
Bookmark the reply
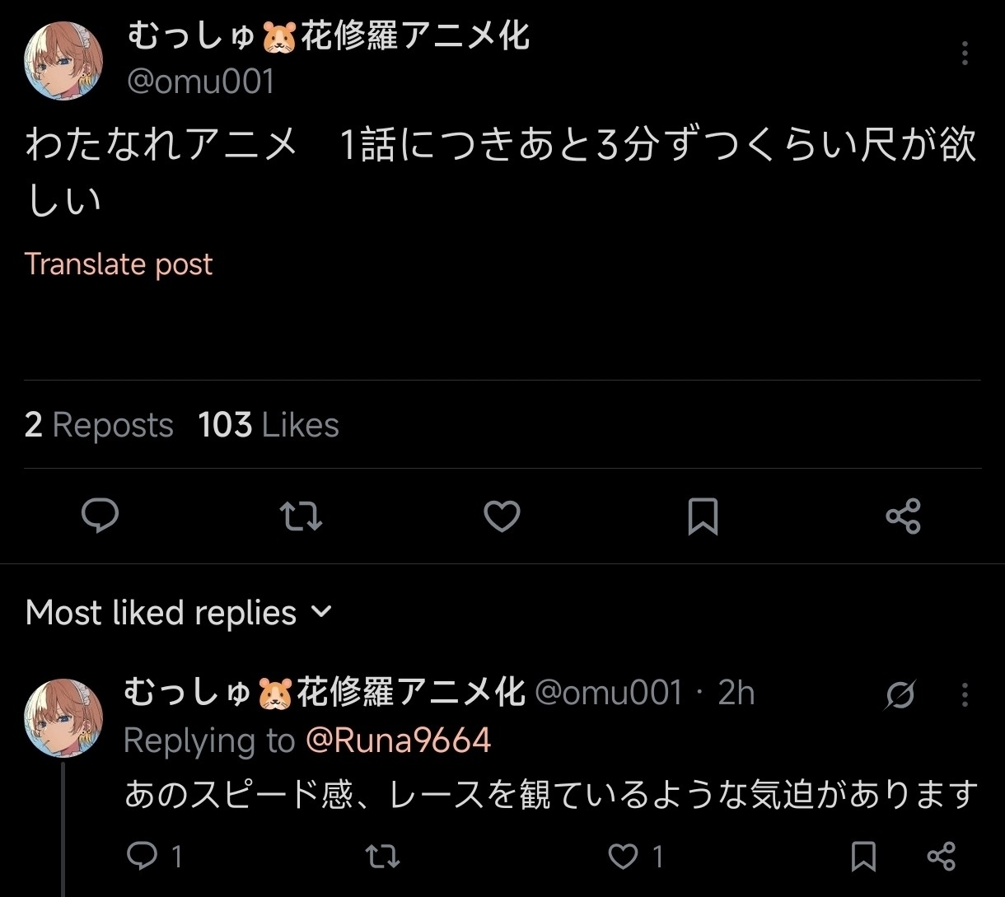coord(863,857)
